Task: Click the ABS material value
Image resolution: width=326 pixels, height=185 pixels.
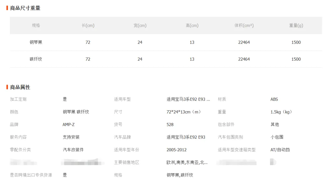Action: [x=274, y=99]
